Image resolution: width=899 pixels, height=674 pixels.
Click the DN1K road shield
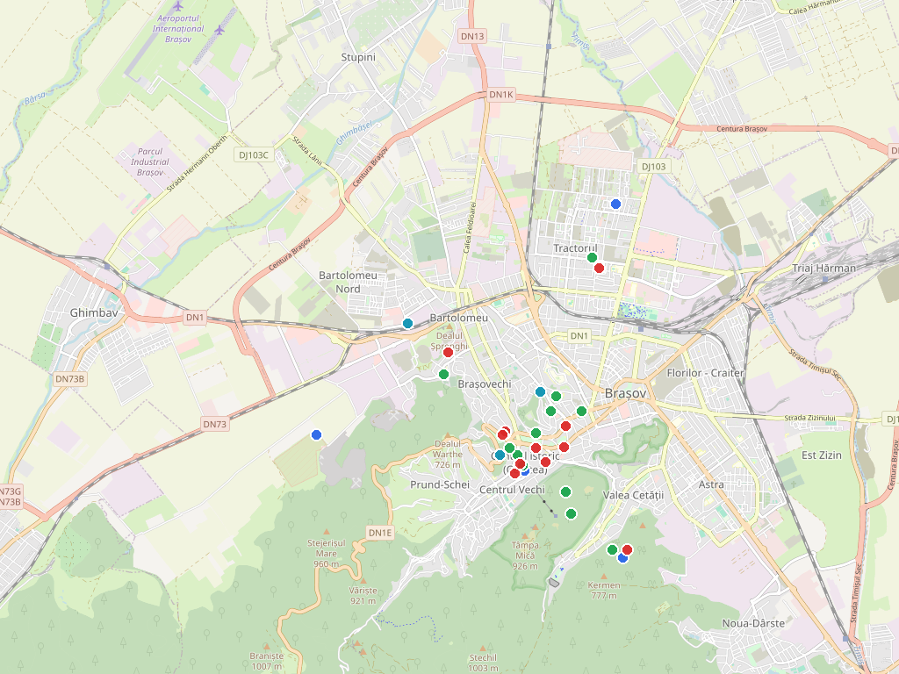point(501,95)
